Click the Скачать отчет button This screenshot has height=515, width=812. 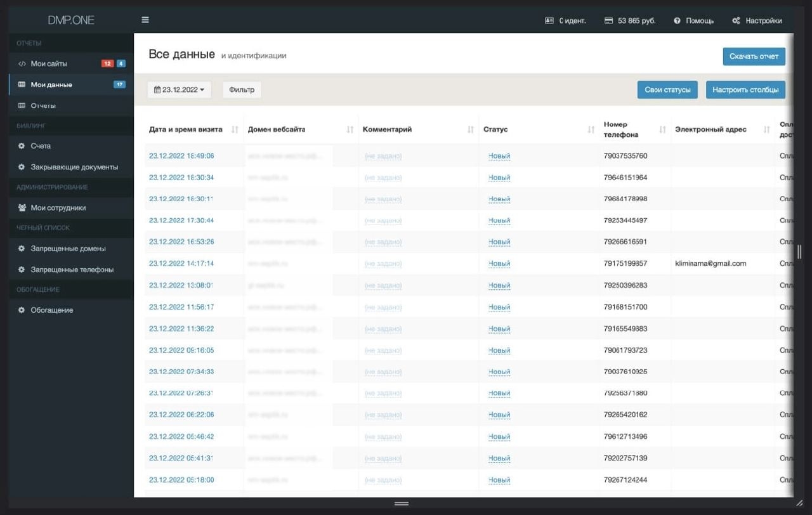[x=754, y=56]
